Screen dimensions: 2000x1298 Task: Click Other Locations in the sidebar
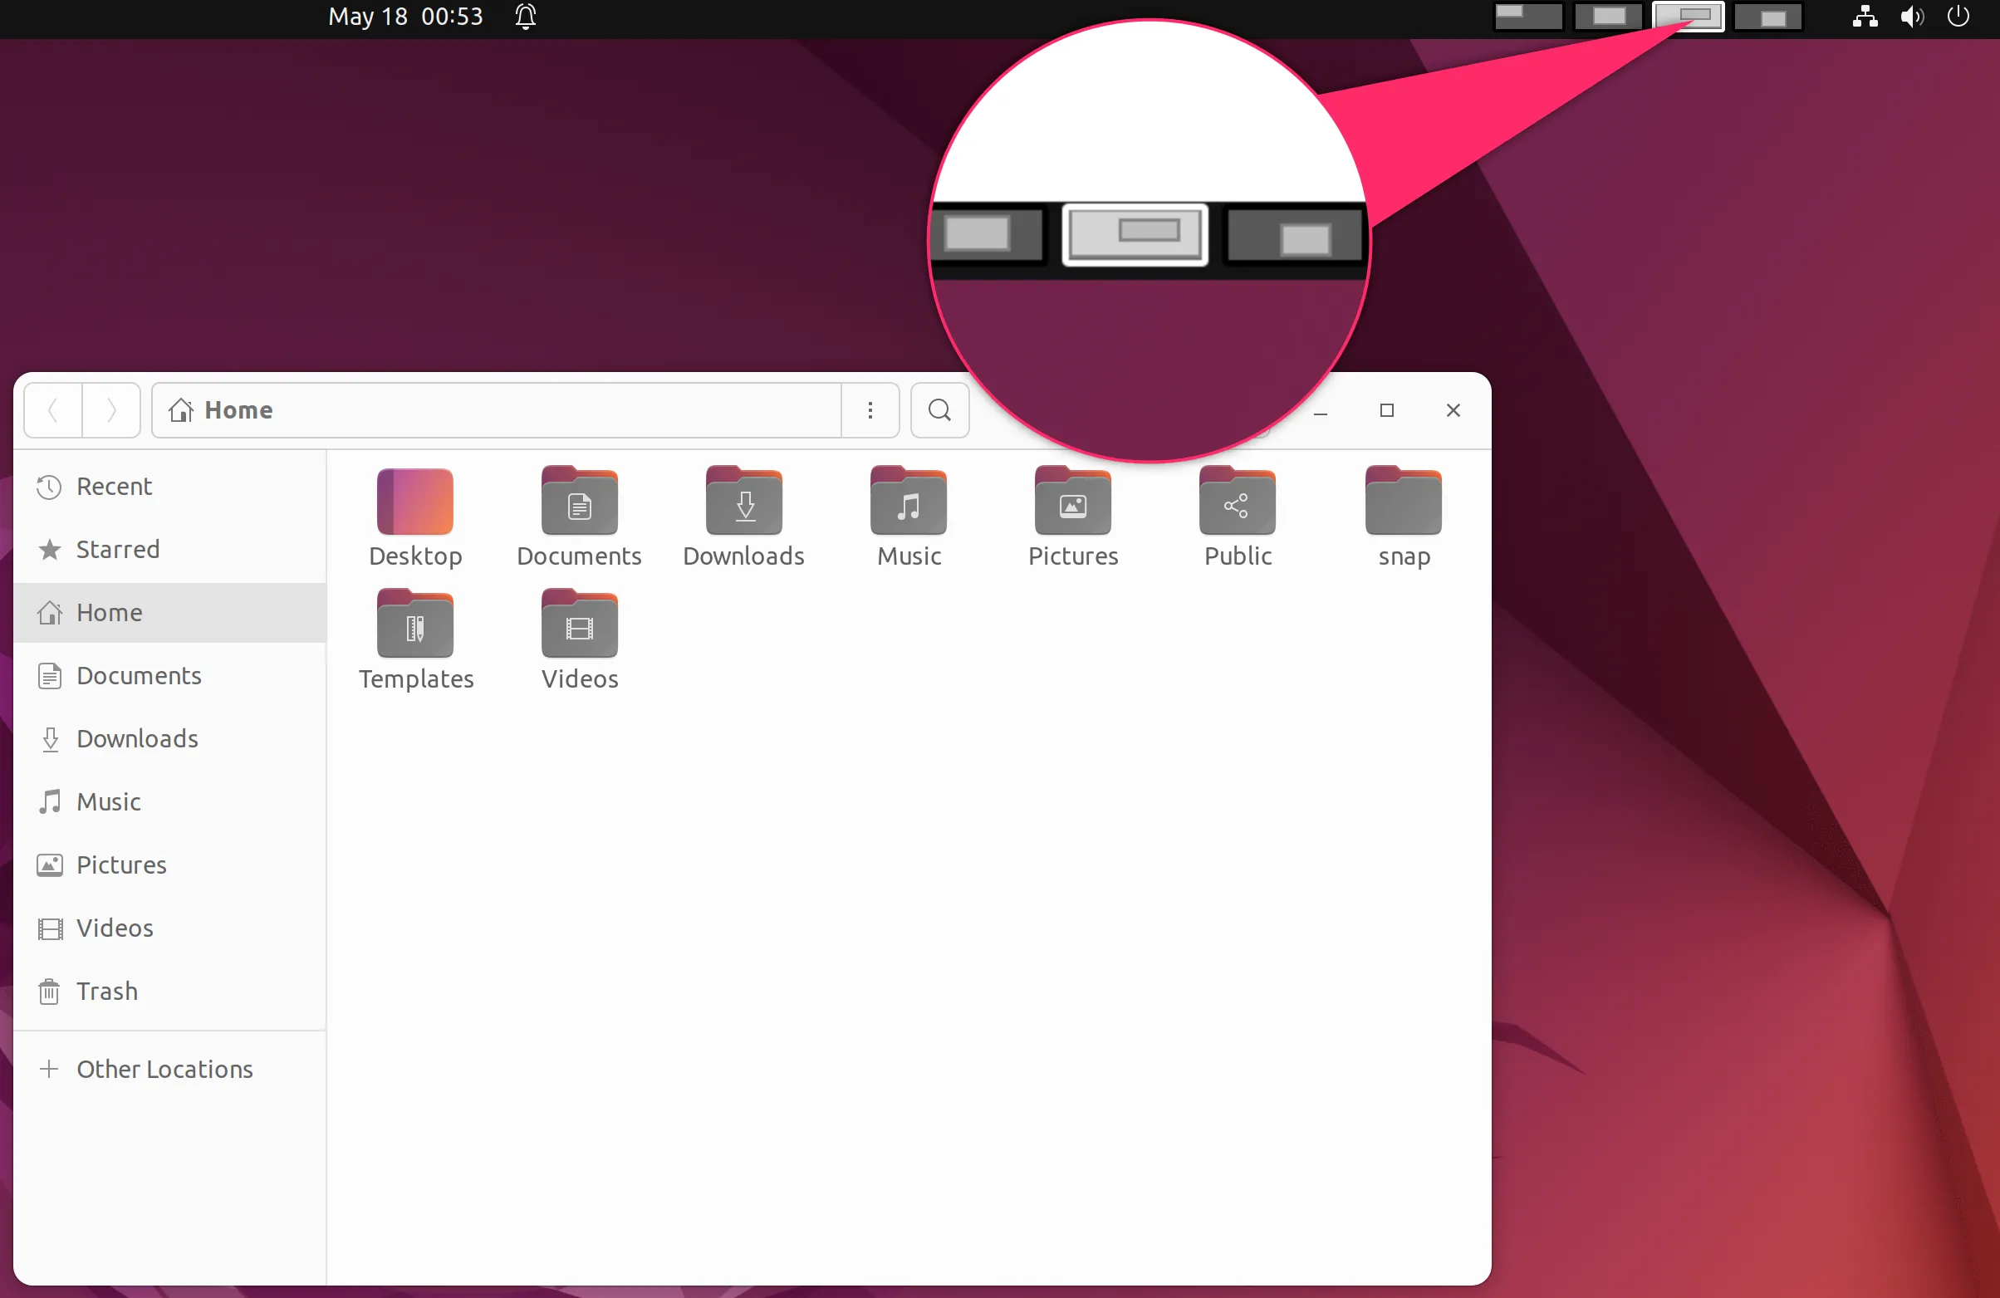pos(164,1069)
